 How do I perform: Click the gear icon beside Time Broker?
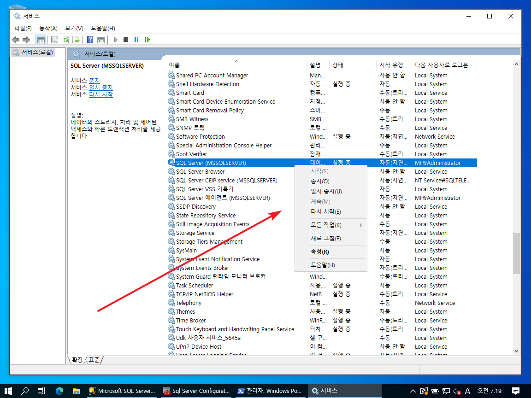[x=171, y=321]
